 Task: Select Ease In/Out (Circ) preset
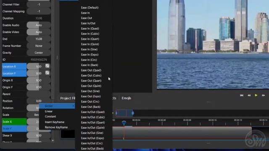point(92,143)
